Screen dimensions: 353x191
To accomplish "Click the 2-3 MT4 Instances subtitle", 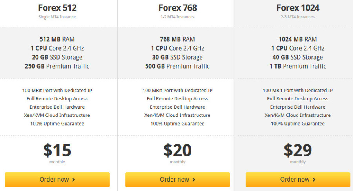I will coord(298,17).
